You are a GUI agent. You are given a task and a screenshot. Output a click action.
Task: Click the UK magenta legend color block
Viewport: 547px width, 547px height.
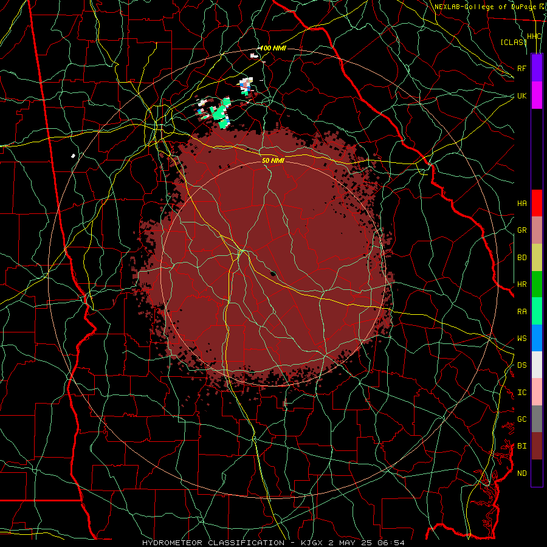coord(537,95)
